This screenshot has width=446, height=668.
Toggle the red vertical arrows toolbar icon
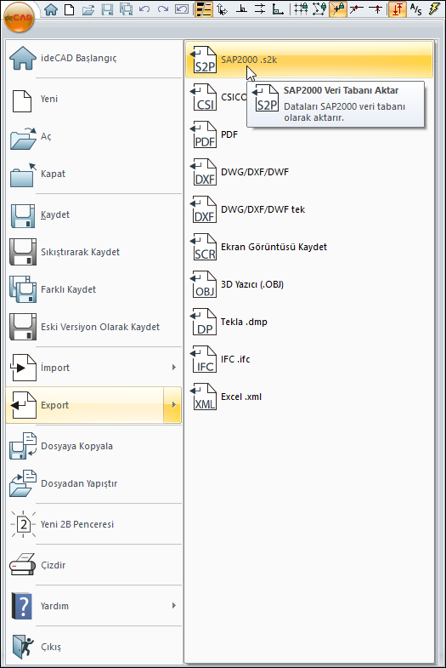tap(397, 9)
